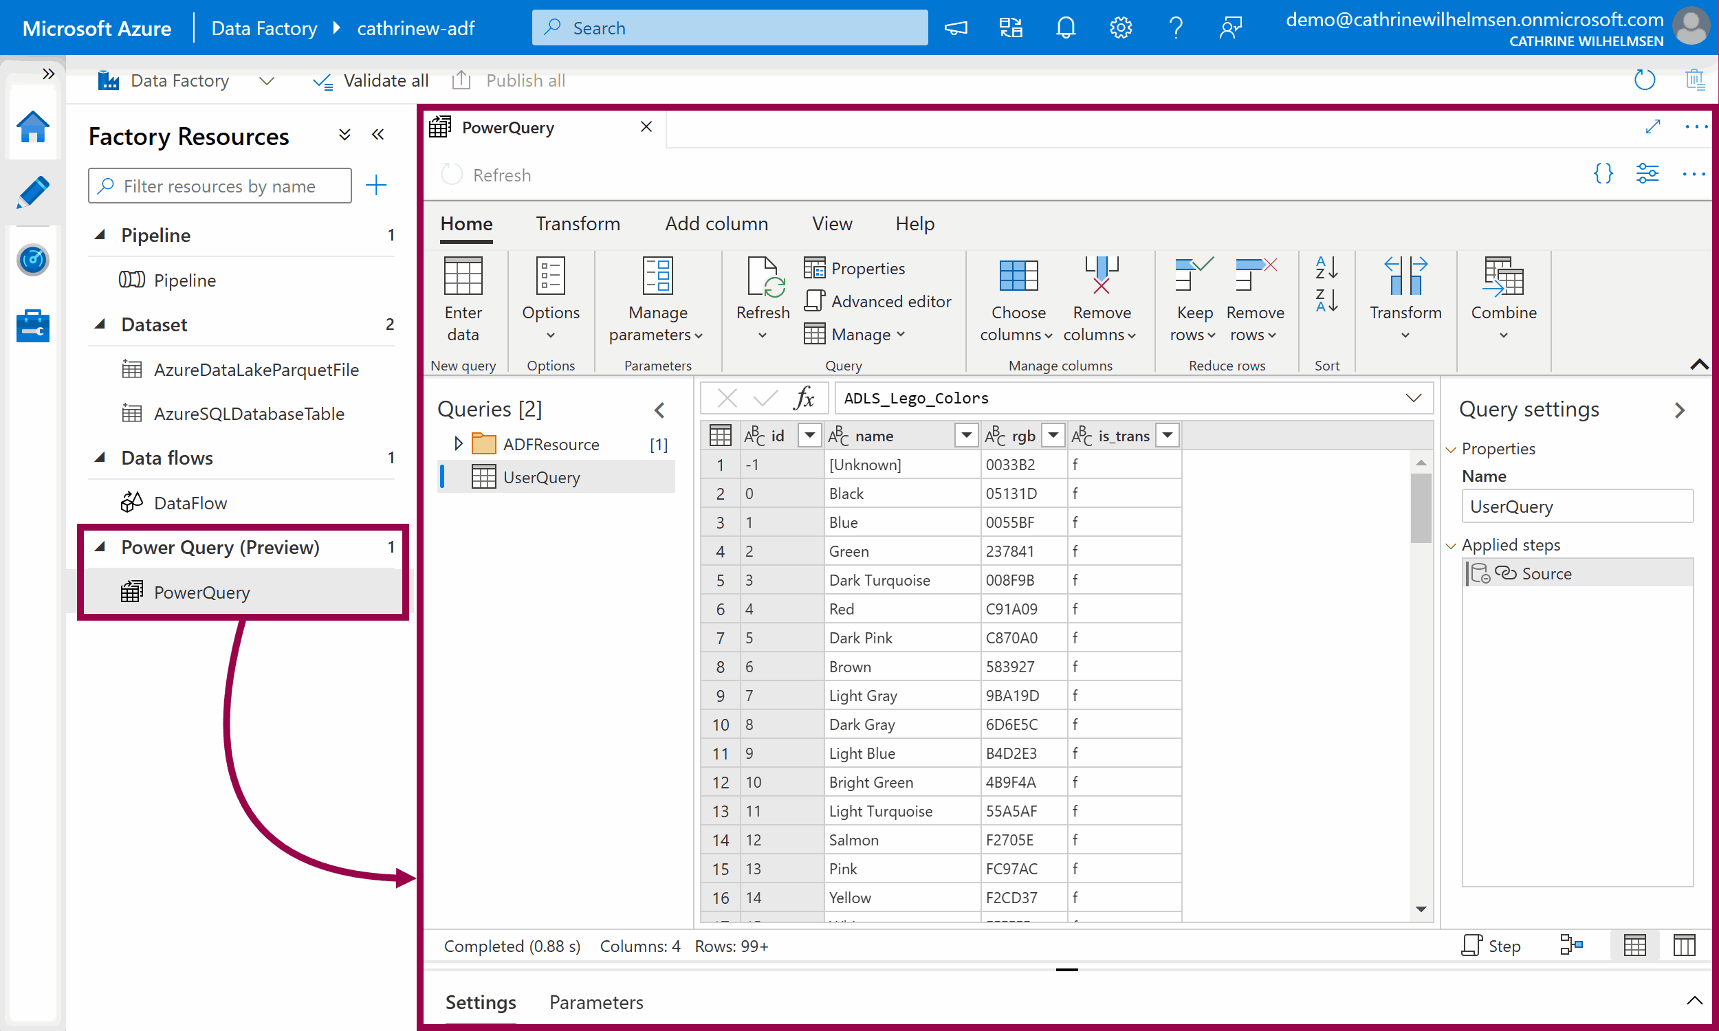1719x1031 pixels.
Task: Open the Parameters tab at bottom
Action: click(595, 1002)
